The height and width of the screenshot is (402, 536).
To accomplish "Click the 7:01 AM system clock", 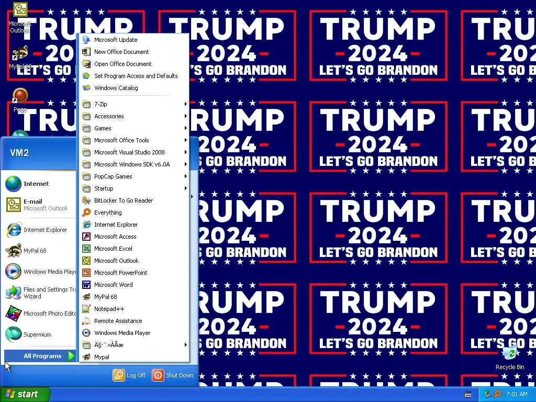I will 517,394.
